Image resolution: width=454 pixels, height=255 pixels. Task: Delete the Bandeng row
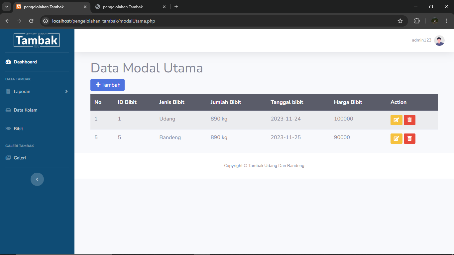click(409, 138)
